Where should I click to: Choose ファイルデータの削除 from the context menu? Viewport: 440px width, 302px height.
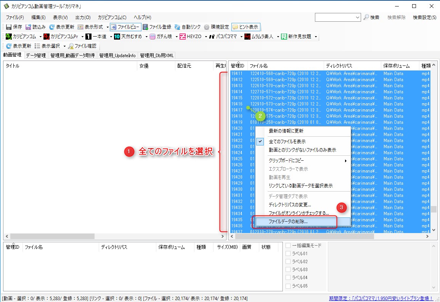[288, 222]
